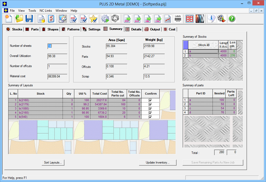Open an existing job folder

coord(19,19)
